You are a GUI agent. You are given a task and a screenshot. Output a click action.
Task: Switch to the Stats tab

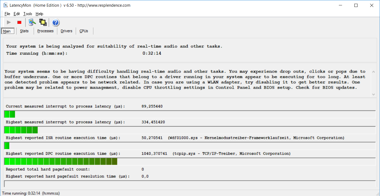pyautogui.click(x=24, y=31)
